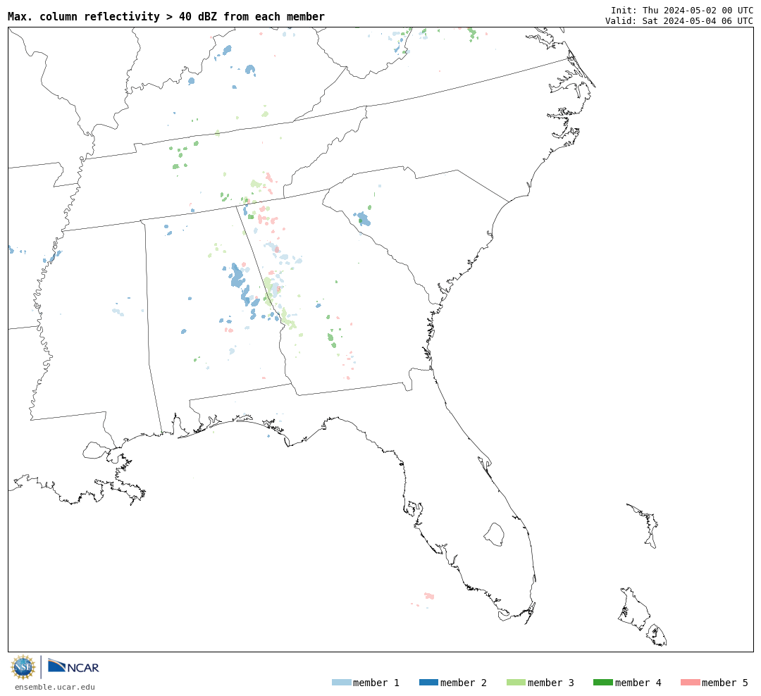The width and height of the screenshot is (761, 696).
Task: Click the 'Init: Thu 2024-05-02 00 UTC' text
Action: 682,10
